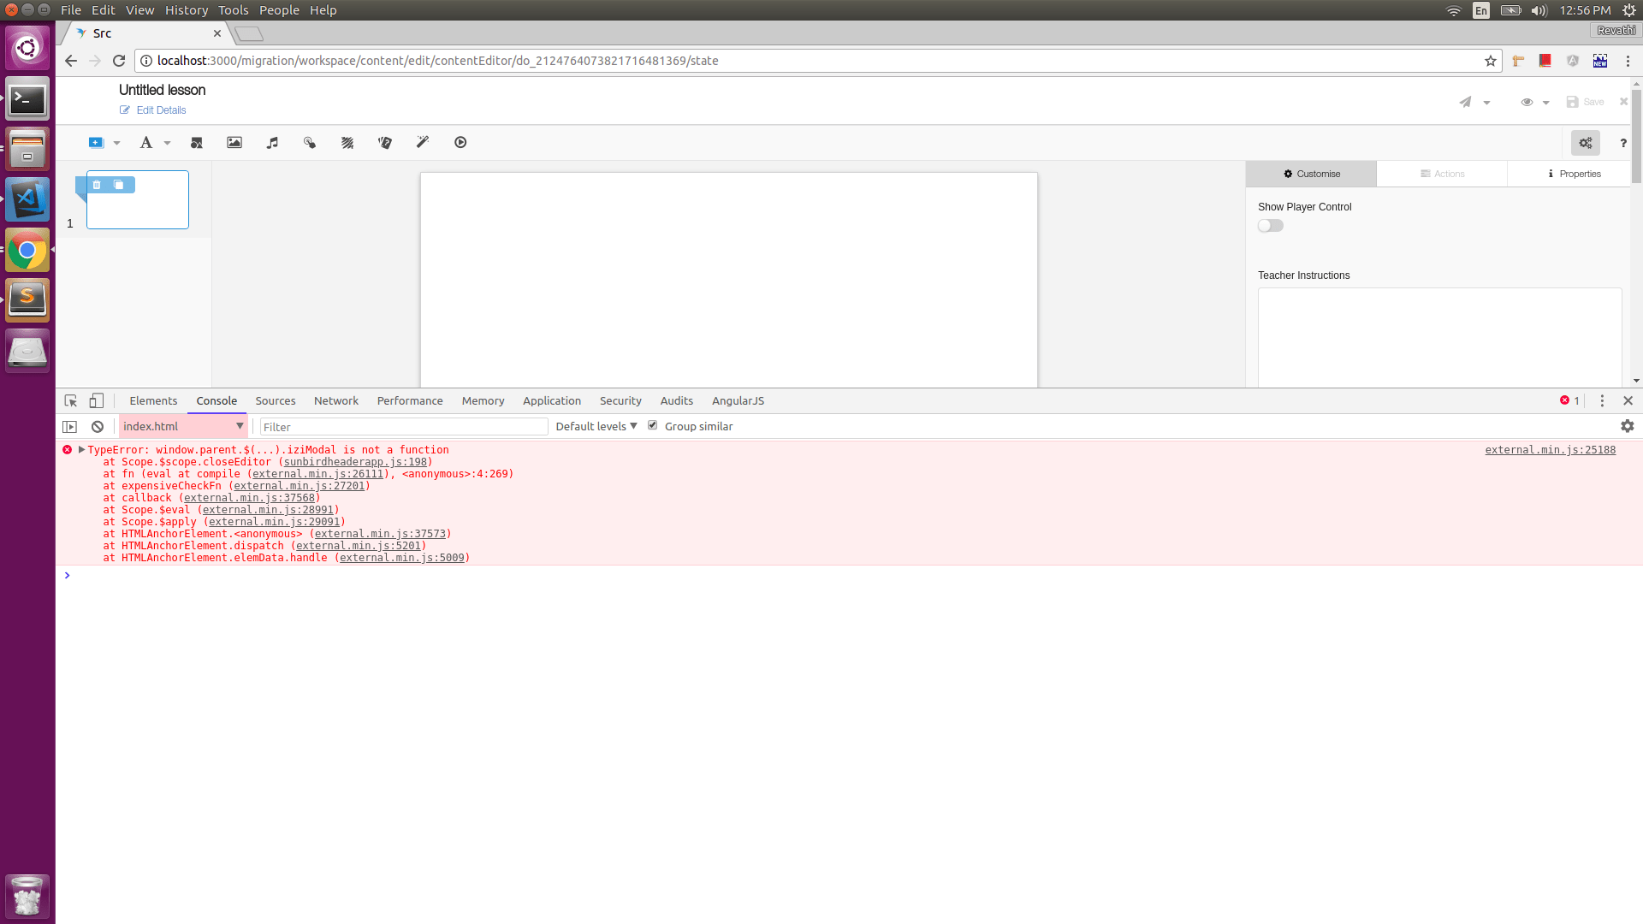Select the audio insert tool
The image size is (1643, 924).
pyautogui.click(x=271, y=142)
